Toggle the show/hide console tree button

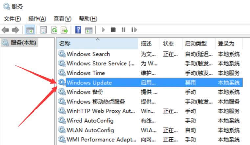pos(30,30)
